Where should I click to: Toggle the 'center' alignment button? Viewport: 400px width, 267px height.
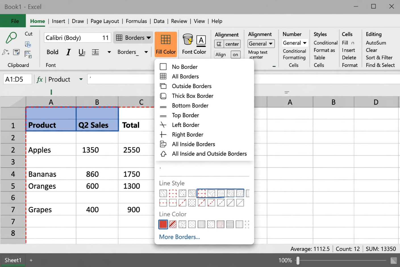(232, 44)
